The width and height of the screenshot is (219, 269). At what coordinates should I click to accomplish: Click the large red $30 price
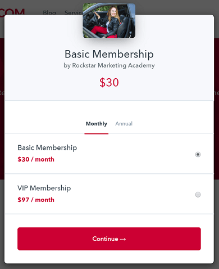pyautogui.click(x=109, y=82)
